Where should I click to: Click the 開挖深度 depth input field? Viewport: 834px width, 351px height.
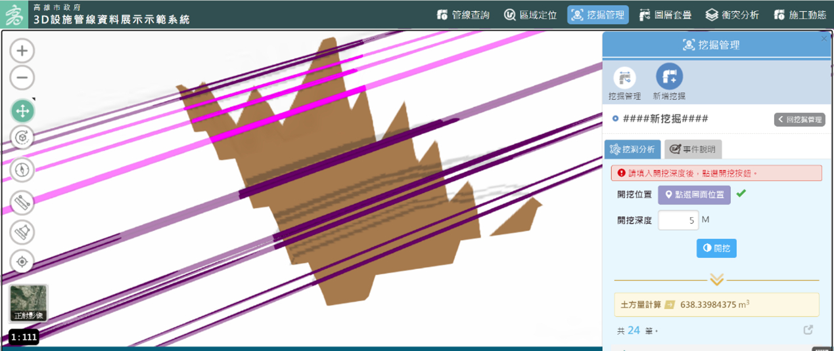(678, 220)
